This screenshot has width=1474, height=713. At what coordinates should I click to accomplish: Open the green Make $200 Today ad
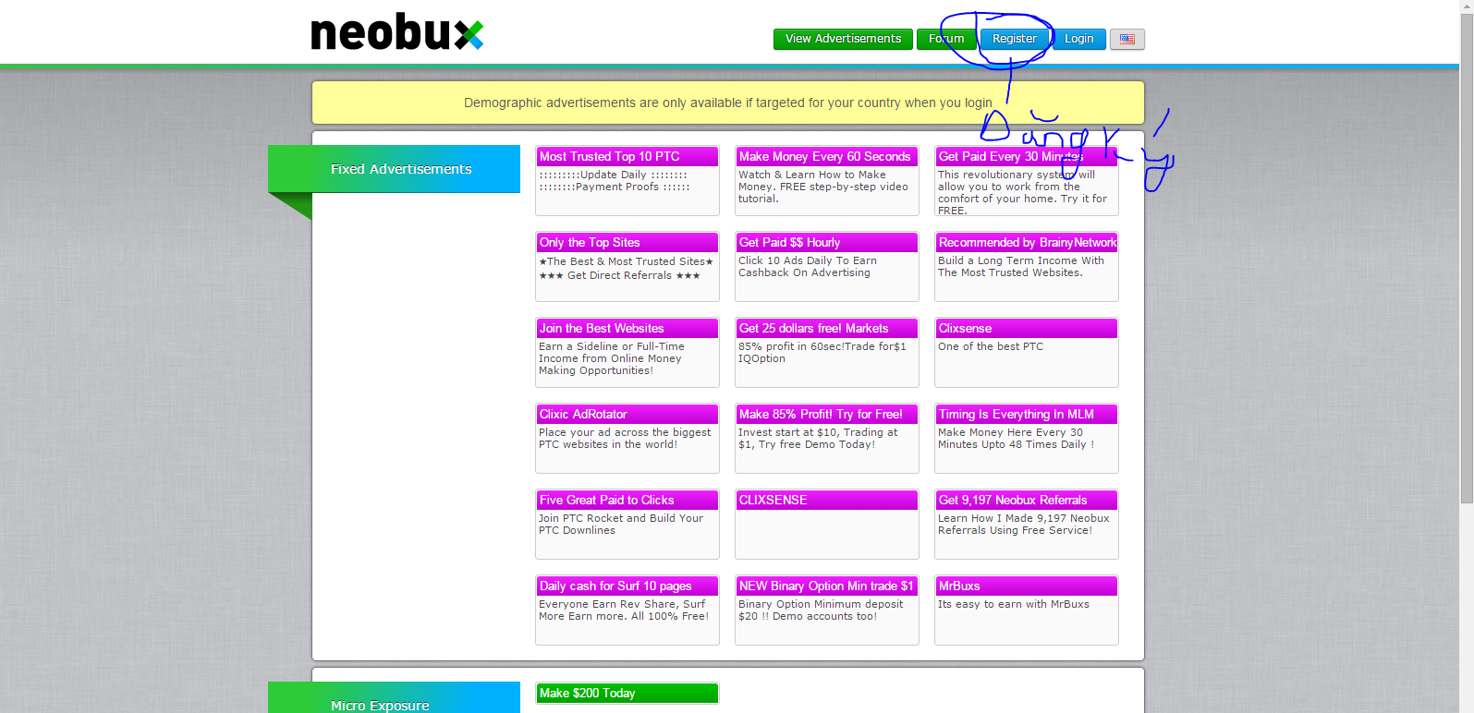click(x=627, y=694)
